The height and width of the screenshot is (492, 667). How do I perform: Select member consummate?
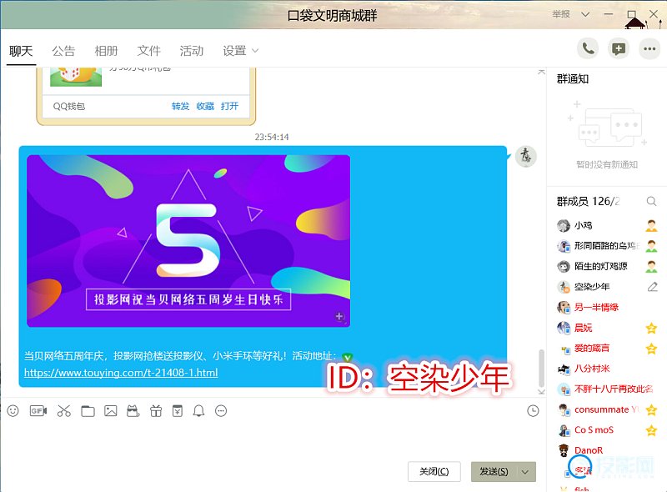pyautogui.click(x=607, y=409)
